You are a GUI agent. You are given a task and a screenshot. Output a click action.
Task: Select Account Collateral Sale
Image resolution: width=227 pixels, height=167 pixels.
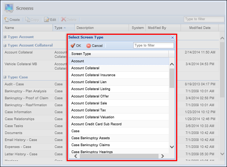(119, 103)
